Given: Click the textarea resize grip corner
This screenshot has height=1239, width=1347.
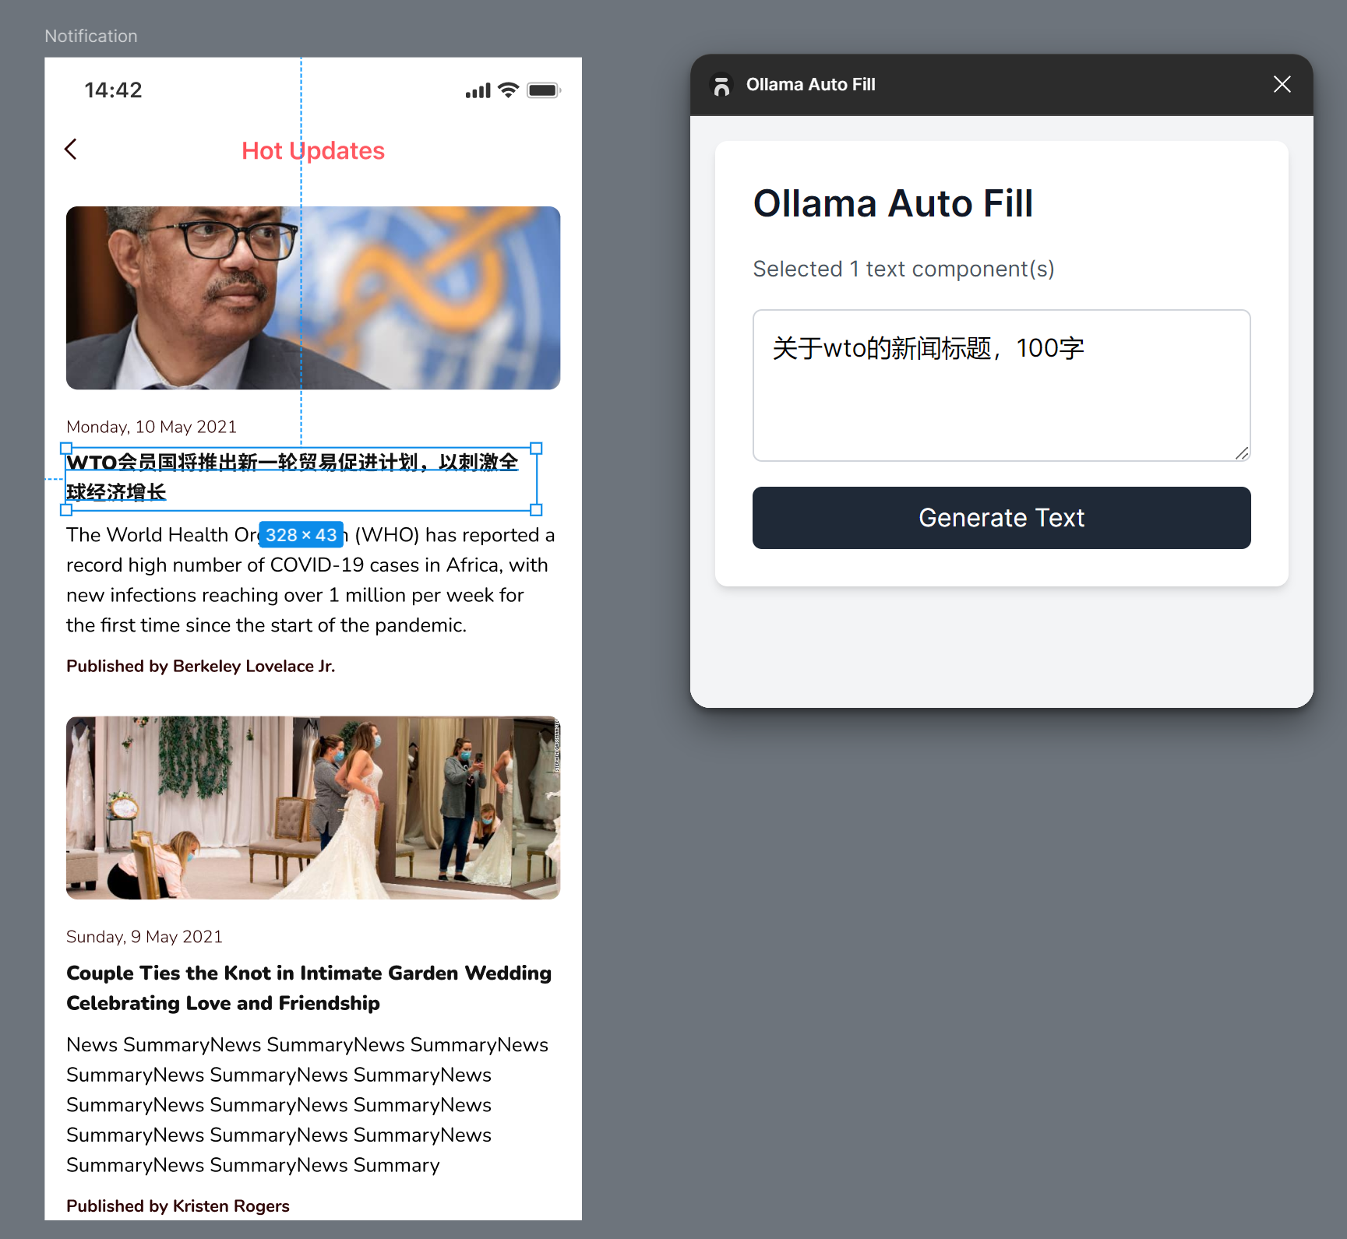Looking at the screenshot, I should coord(1242,453).
